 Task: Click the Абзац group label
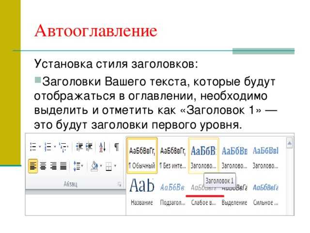pyautogui.click(x=70, y=184)
